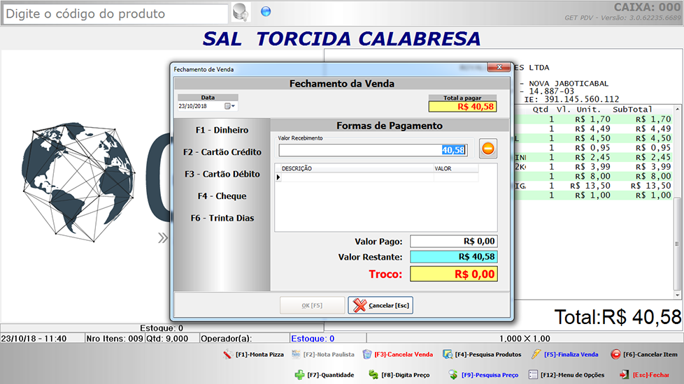The height and width of the screenshot is (384, 684).
Task: Click the green plus Quantidade icon
Action: click(x=299, y=375)
